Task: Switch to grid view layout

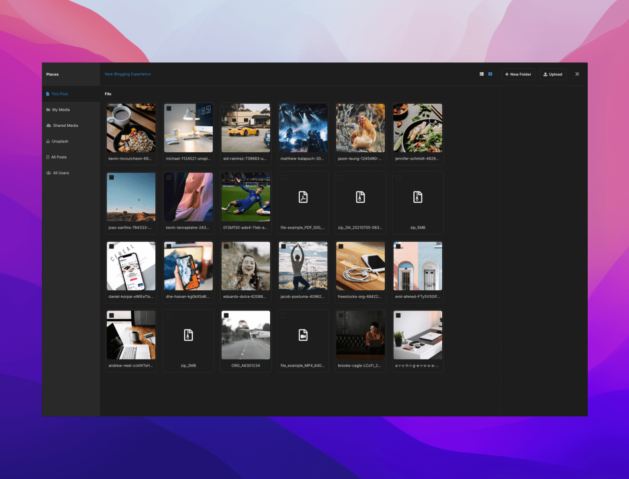Action: [x=490, y=74]
